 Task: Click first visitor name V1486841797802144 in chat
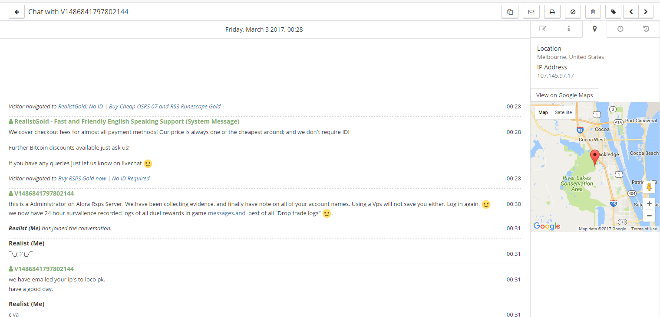pyautogui.click(x=44, y=193)
